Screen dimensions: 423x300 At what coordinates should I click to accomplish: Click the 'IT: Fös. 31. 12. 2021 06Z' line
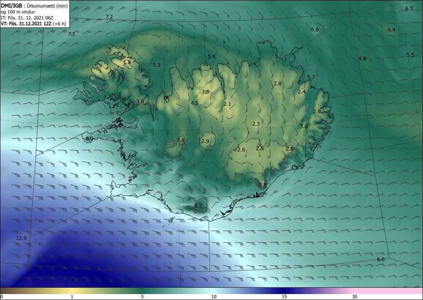(x=27, y=17)
